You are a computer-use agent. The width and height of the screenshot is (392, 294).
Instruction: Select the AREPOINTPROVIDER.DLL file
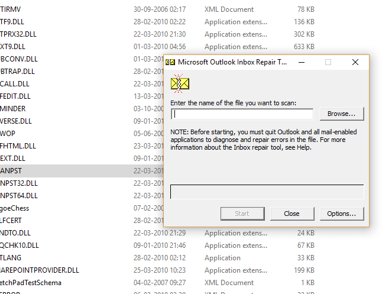point(40,270)
